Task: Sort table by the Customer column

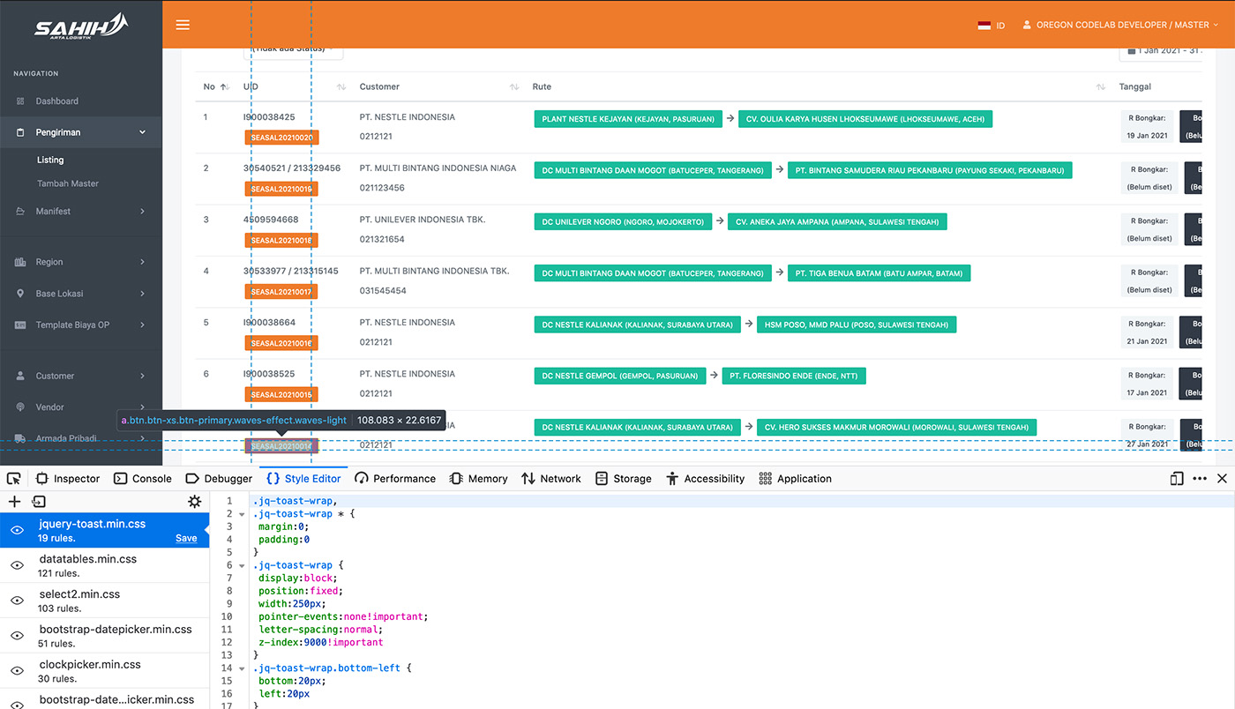Action: coord(438,86)
